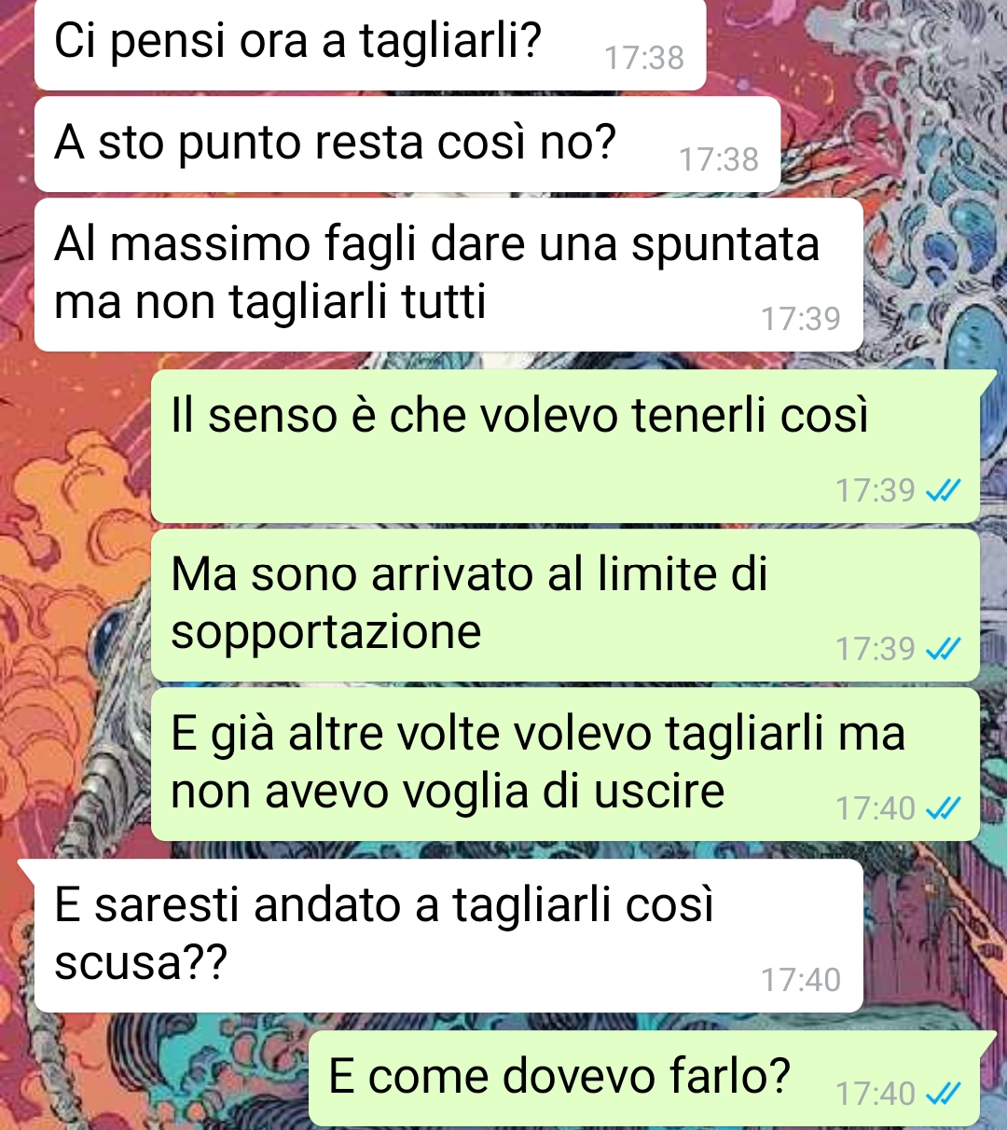Tap the received message 'E saresti andato a tagliarli così scusa??'
The image size is (1007, 1130).
pyautogui.click(x=448, y=935)
